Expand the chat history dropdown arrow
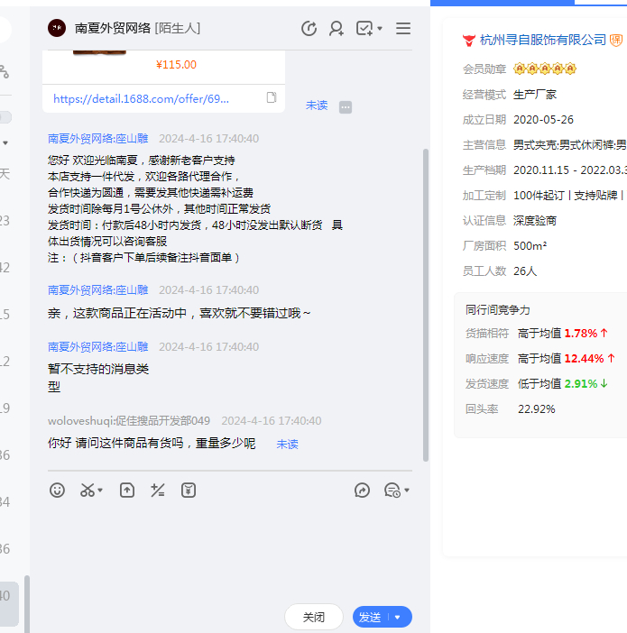 pyautogui.click(x=407, y=491)
